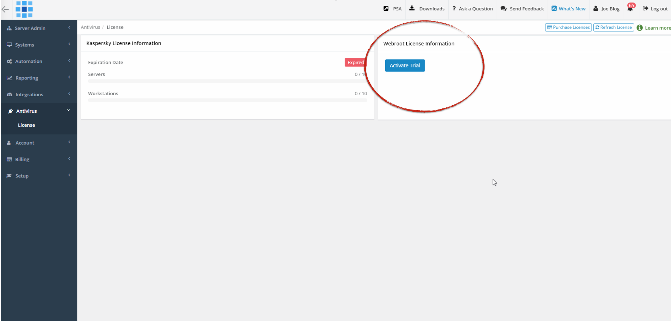671x321 pixels.
Task: Click the Log out arrow icon
Action: (x=646, y=8)
